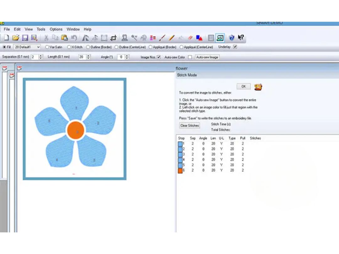
Task: Enable the Auto-sew Color checkbox
Action: (x=190, y=57)
